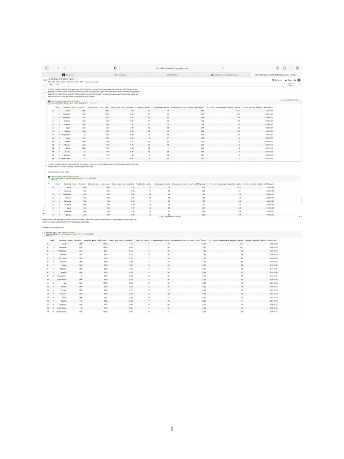Open the variables sidebar icon

(43, 93)
